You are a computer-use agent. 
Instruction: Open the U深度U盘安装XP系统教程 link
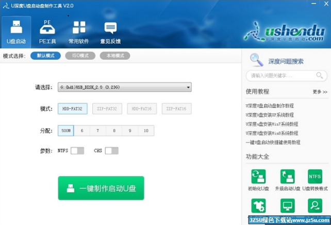click(270, 115)
